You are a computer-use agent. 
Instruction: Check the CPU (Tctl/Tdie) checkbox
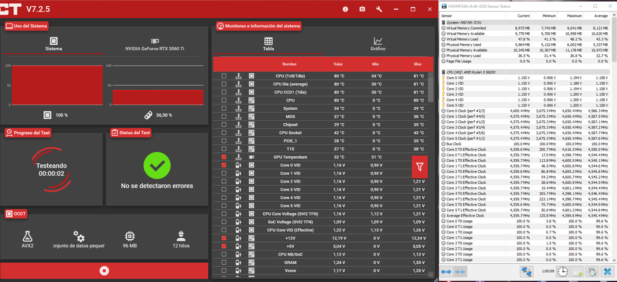click(x=224, y=76)
